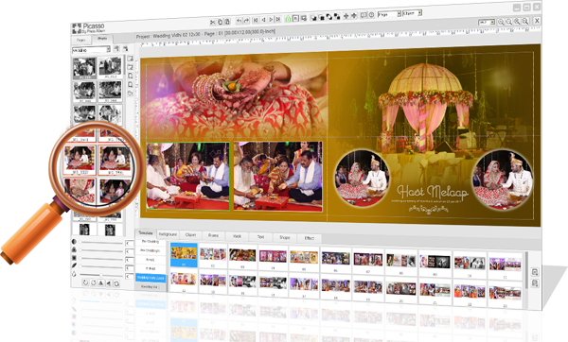Click the last magnifier zoom icon

pos(525,21)
